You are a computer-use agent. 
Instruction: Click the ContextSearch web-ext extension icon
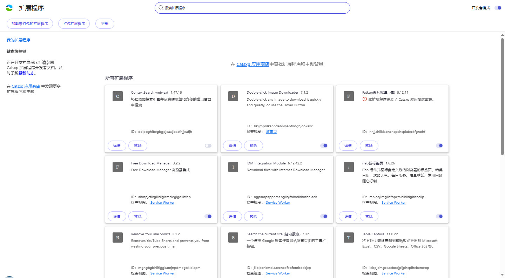(117, 96)
